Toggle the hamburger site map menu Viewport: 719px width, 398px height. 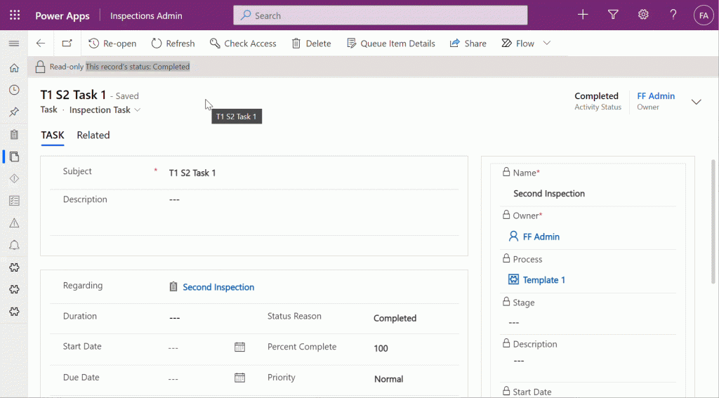(14, 44)
